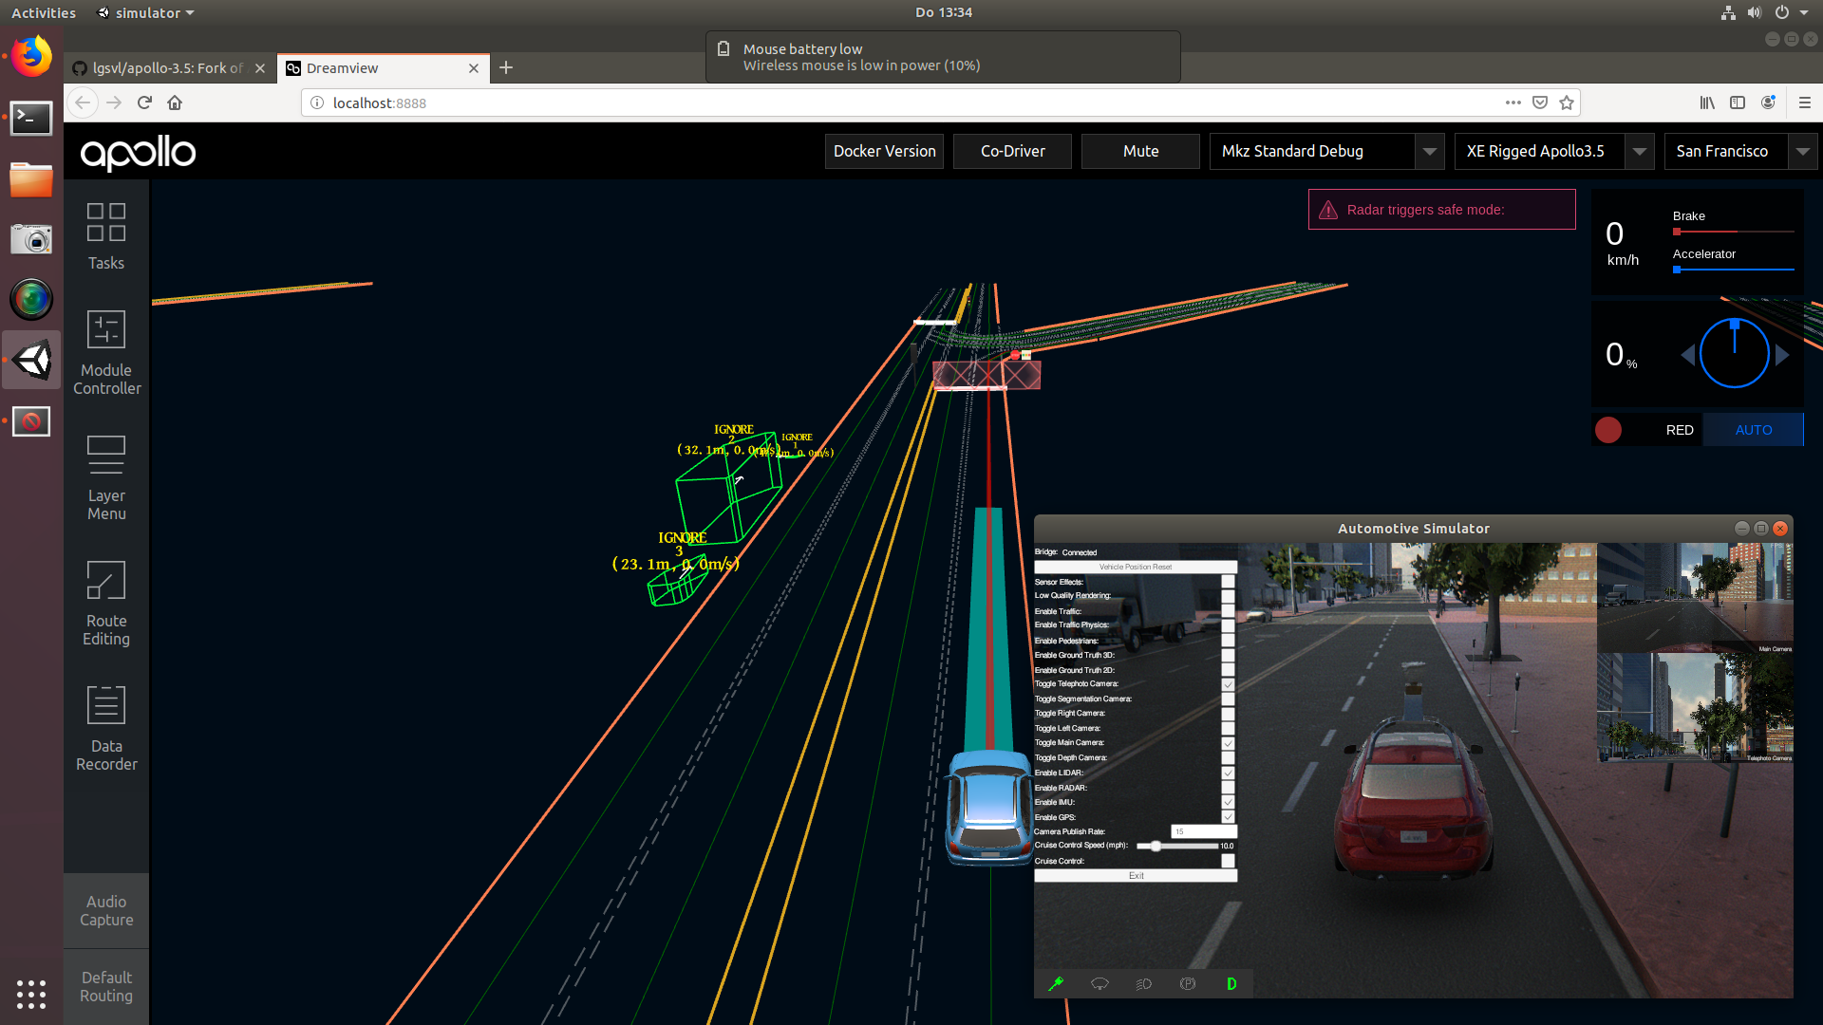Check the Cruise Control checkbox
Image resolution: width=1823 pixels, height=1025 pixels.
tap(1228, 861)
